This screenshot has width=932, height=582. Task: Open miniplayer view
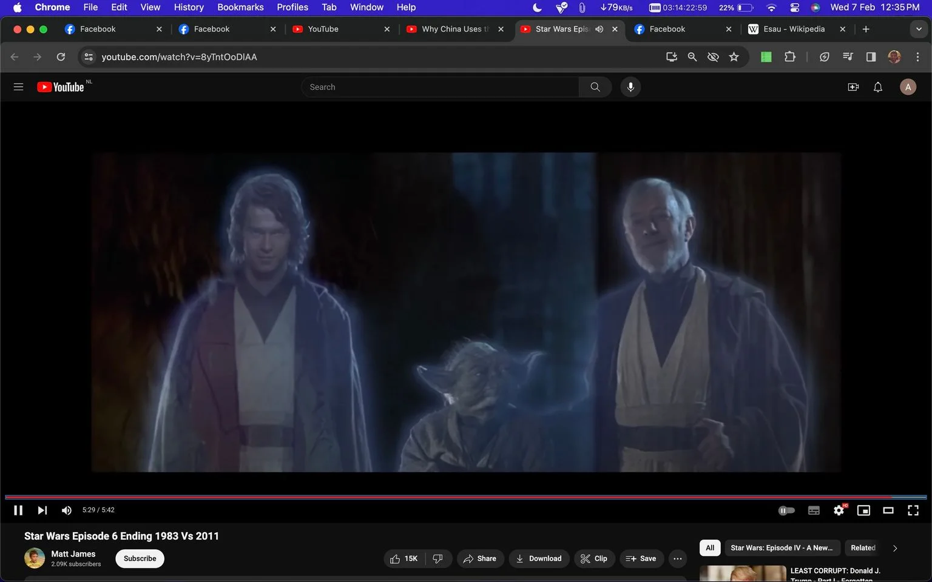(863, 510)
